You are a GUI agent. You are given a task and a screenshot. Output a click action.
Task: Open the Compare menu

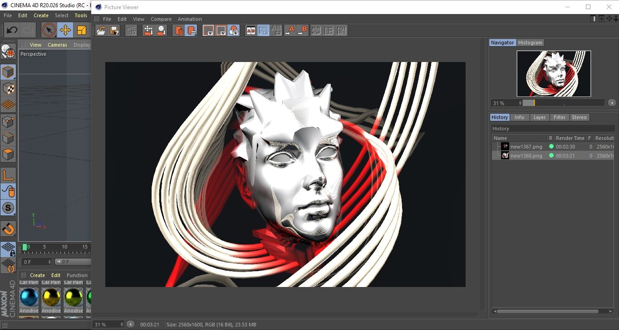tap(161, 19)
